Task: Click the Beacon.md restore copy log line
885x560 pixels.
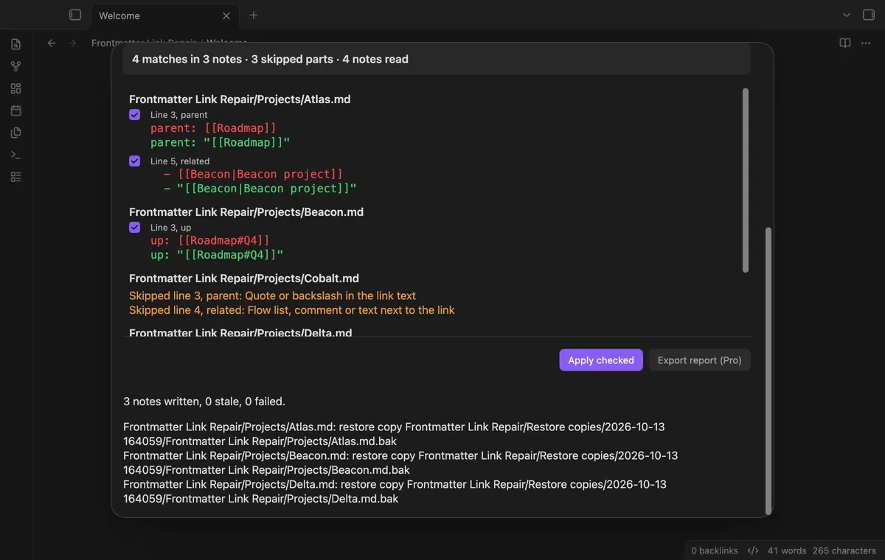Action: coord(400,463)
